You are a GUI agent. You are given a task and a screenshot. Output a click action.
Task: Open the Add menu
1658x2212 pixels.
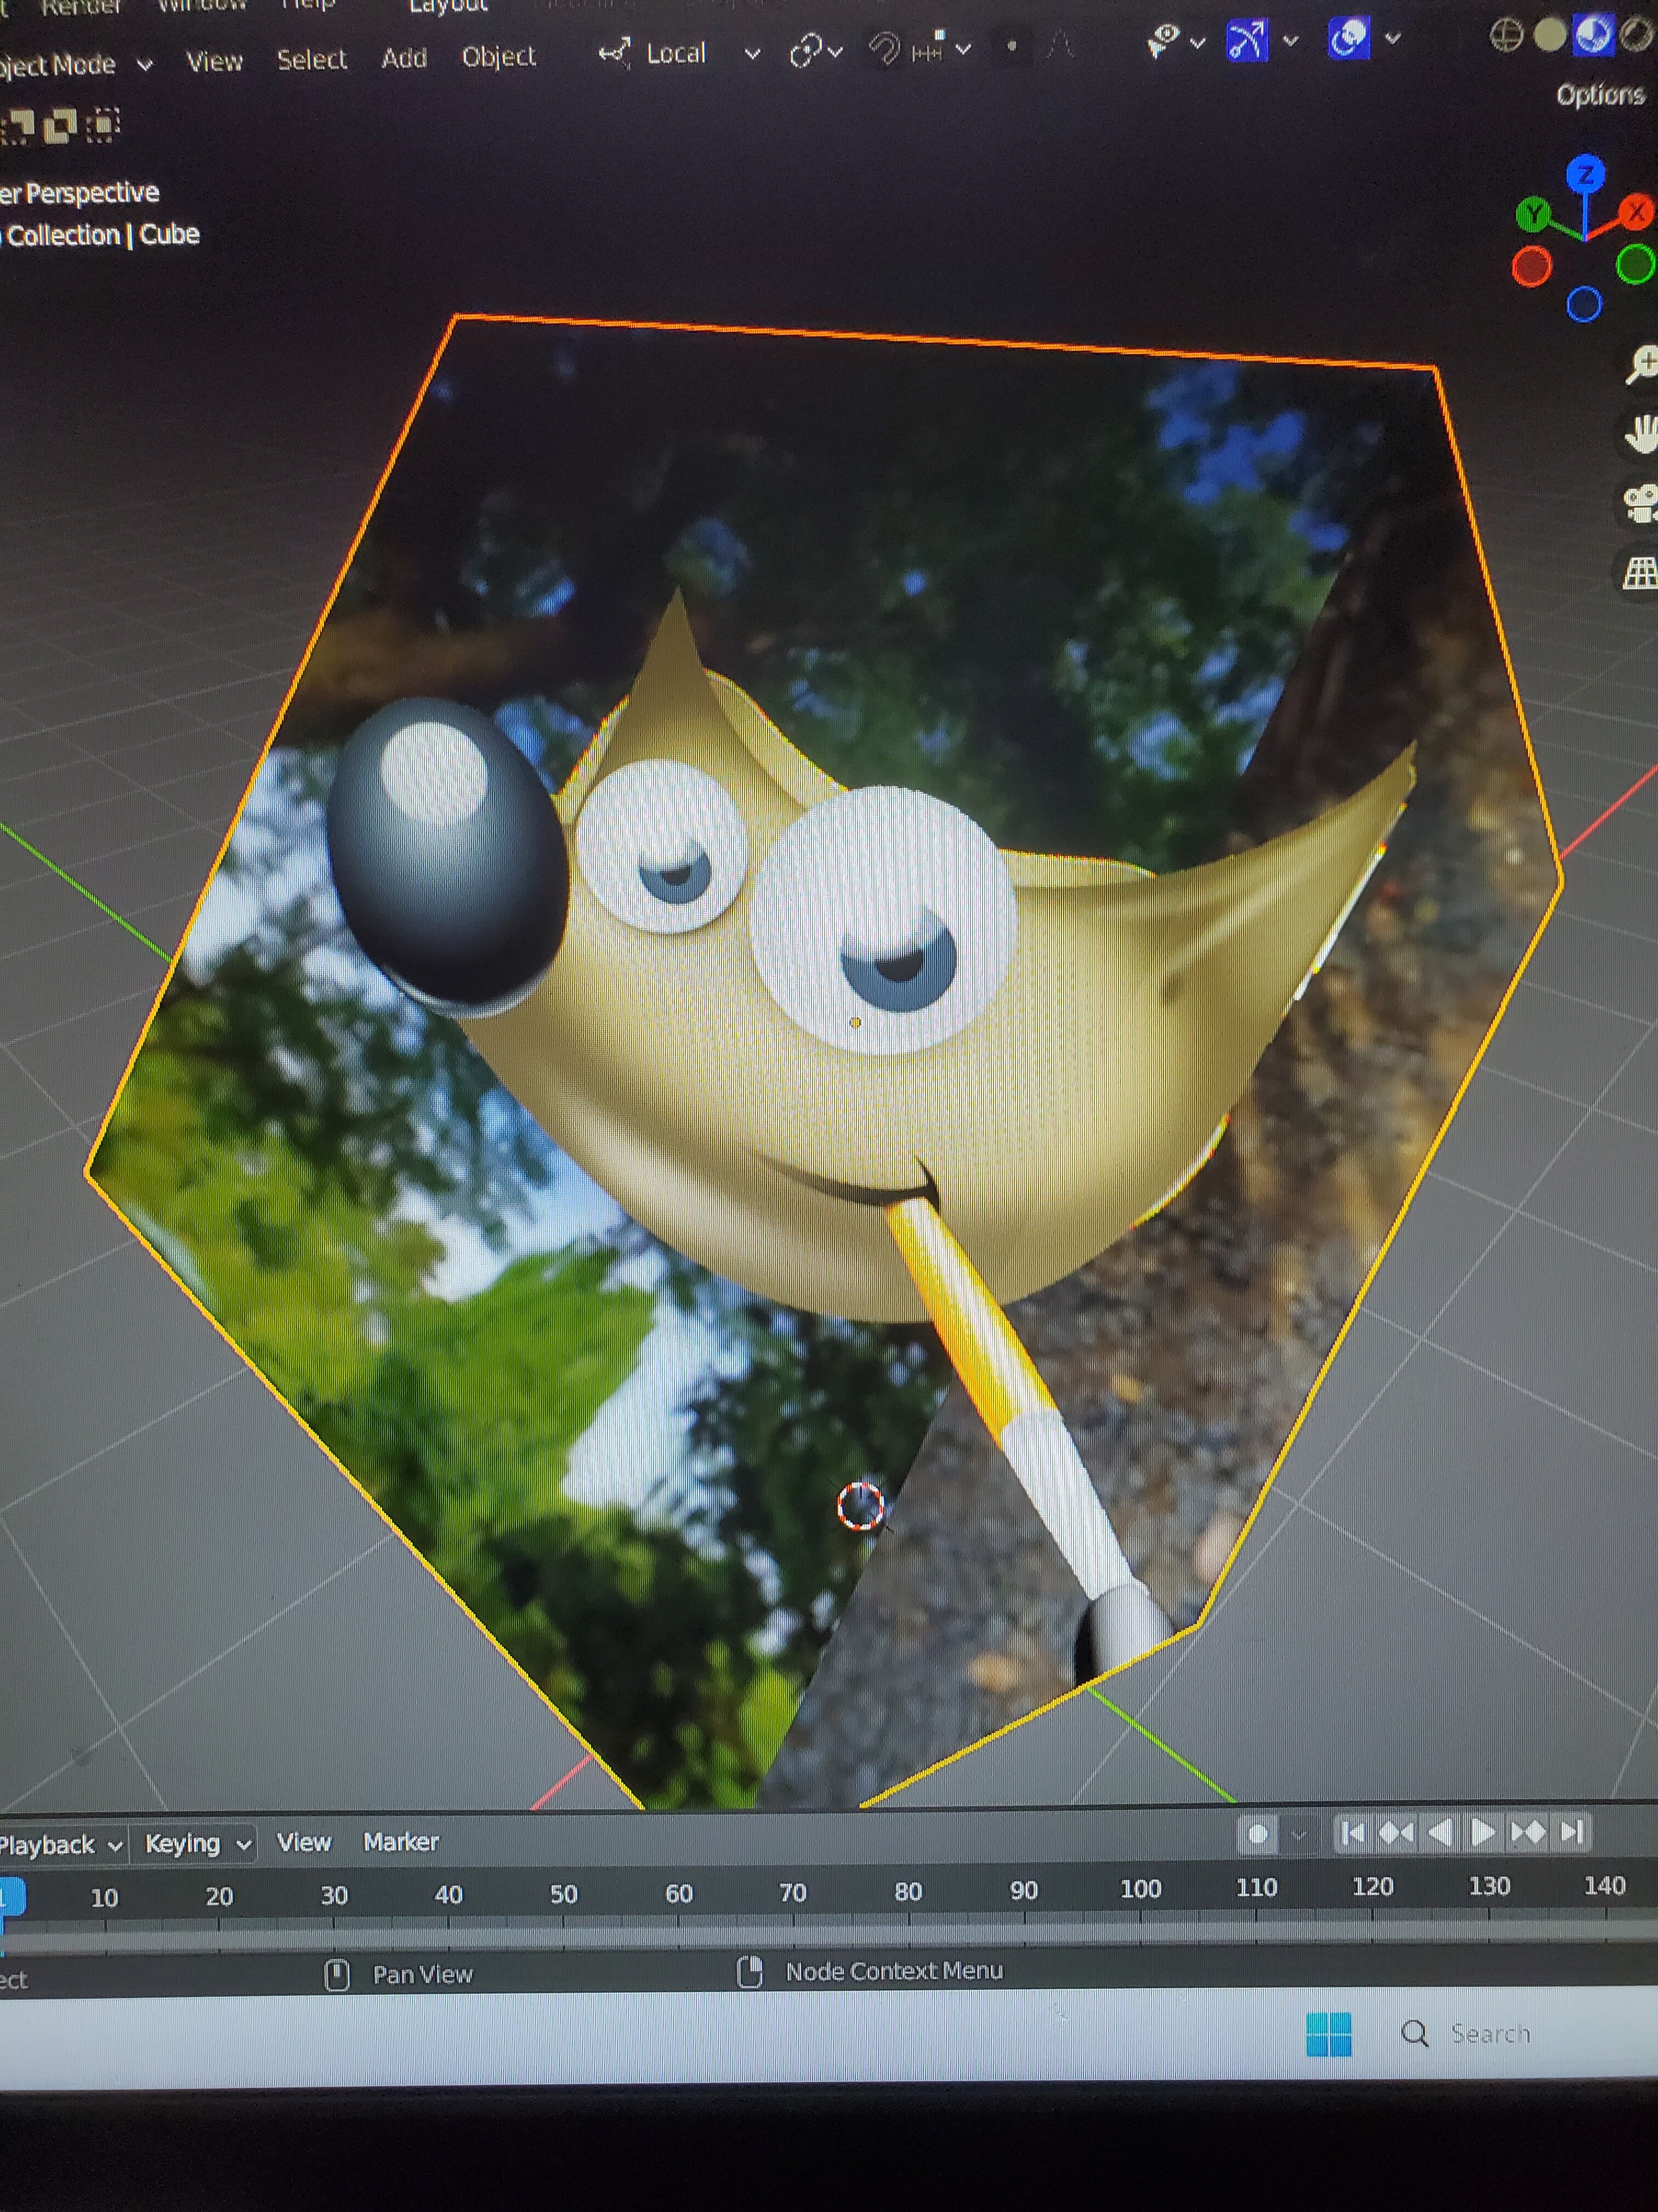click(x=404, y=58)
